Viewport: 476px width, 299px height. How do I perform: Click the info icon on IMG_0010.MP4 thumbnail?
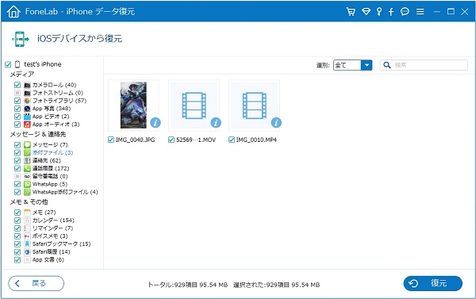(x=276, y=123)
